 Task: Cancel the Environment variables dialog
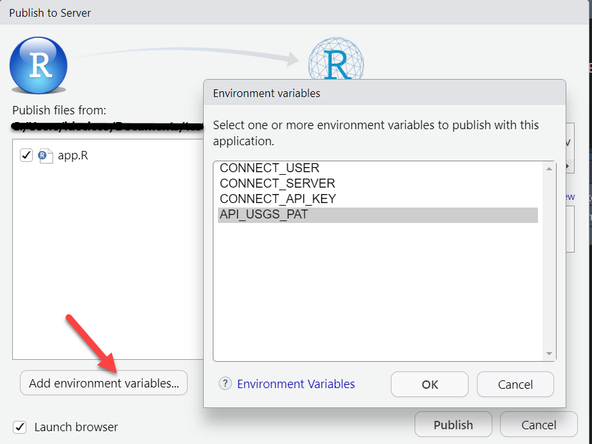coord(515,384)
